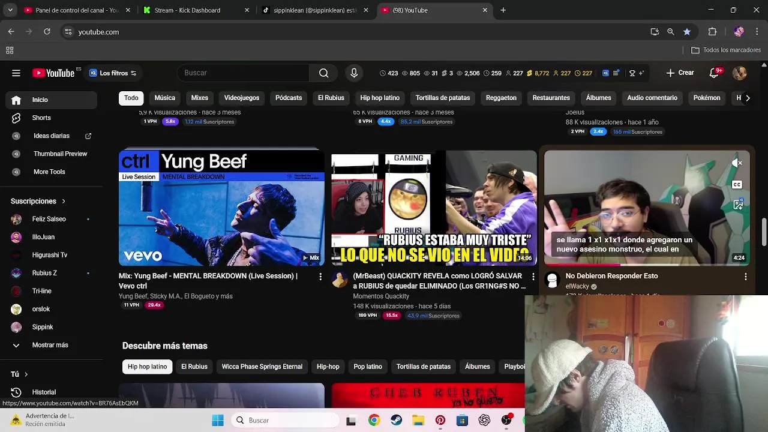
Task: Open Historial in the sidebar
Action: pyautogui.click(x=52, y=392)
